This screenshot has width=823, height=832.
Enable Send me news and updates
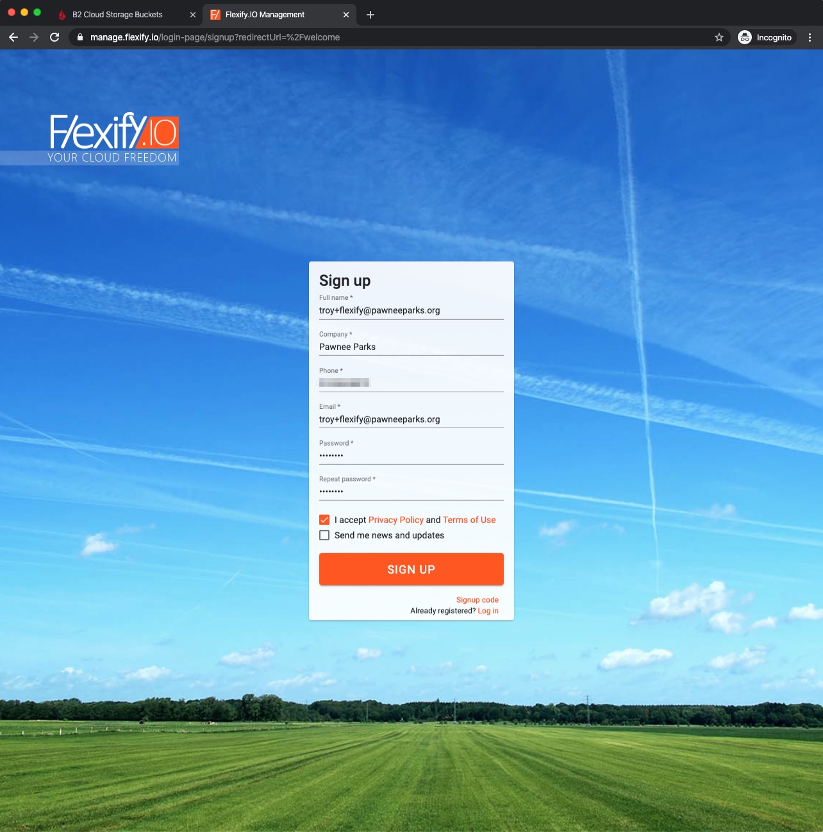click(x=324, y=535)
